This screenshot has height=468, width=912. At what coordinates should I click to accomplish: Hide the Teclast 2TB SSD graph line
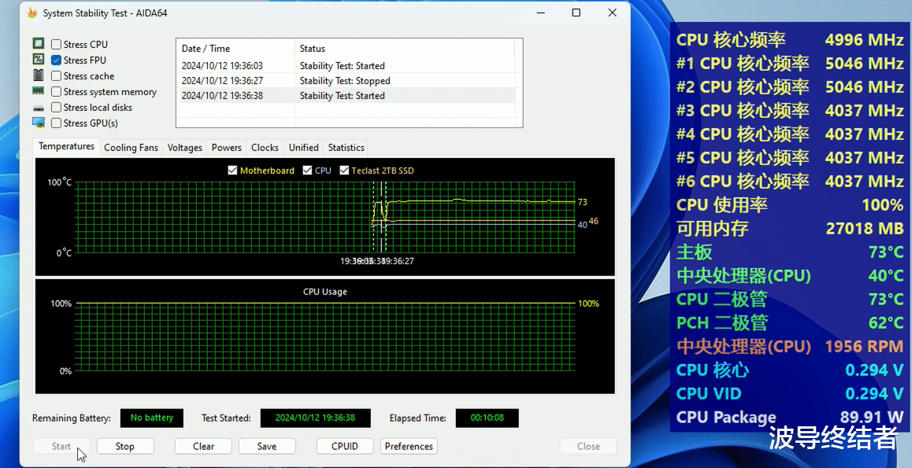[344, 170]
